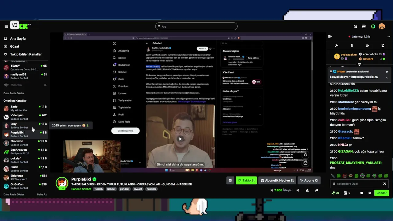393x221 pixels.
Task: Hide the pinned message eye-slash toggle
Action: point(387,72)
